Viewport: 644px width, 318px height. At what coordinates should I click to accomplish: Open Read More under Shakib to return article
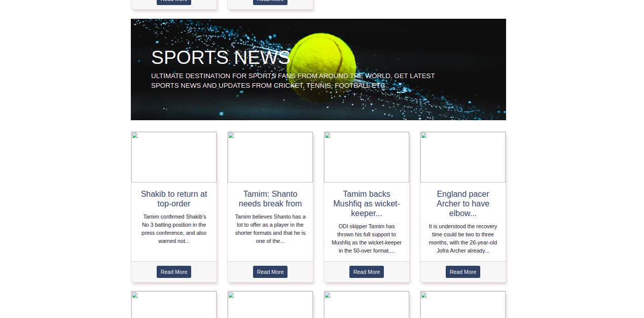click(174, 272)
